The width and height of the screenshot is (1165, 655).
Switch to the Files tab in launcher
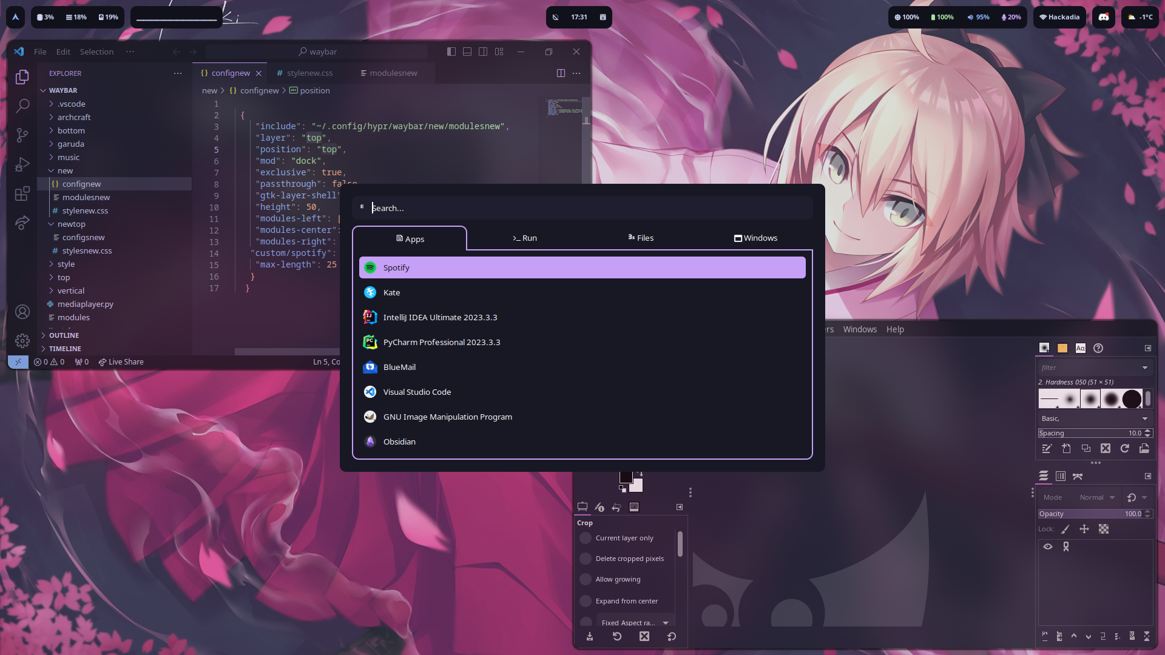pyautogui.click(x=641, y=238)
